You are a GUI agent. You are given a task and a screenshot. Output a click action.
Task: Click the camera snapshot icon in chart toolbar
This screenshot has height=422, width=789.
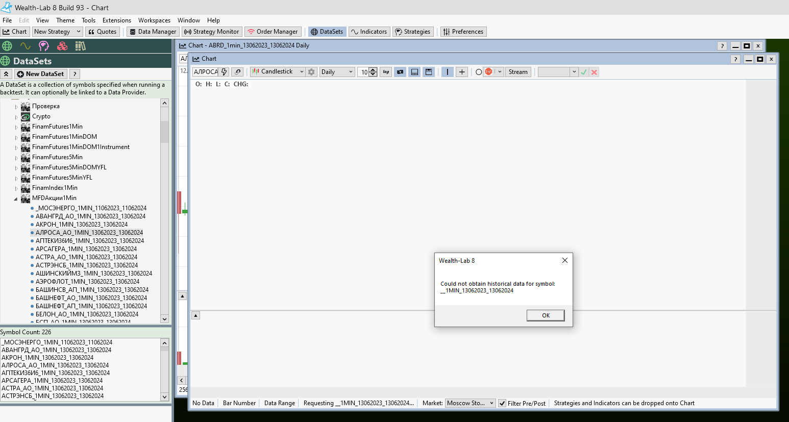pos(400,72)
